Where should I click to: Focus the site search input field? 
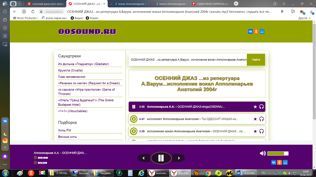click(x=188, y=59)
